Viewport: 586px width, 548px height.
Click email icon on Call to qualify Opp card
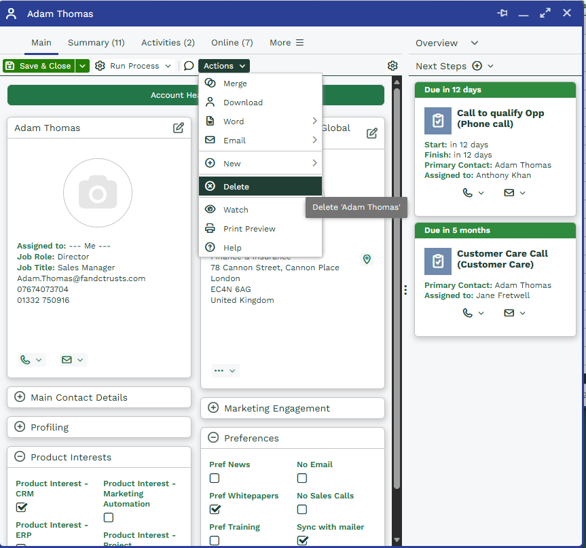pos(509,193)
